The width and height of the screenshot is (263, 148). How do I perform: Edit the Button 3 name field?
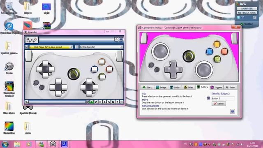point(223,99)
